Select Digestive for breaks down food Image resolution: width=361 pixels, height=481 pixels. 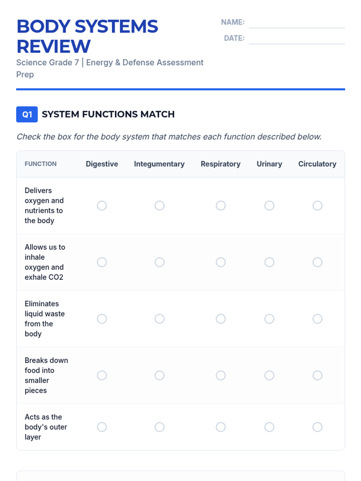tap(102, 375)
